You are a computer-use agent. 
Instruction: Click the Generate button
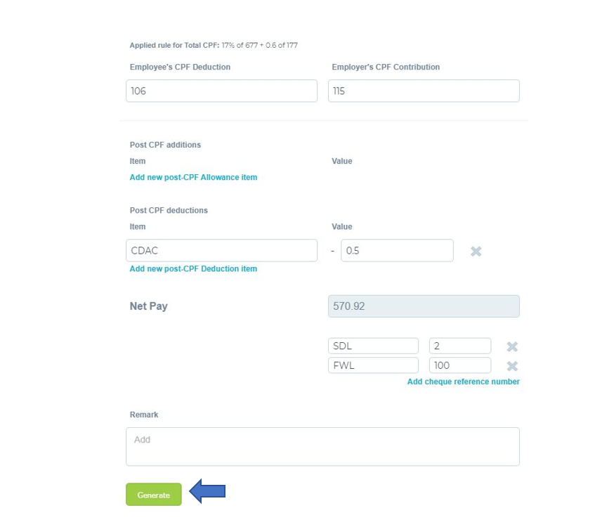click(154, 495)
